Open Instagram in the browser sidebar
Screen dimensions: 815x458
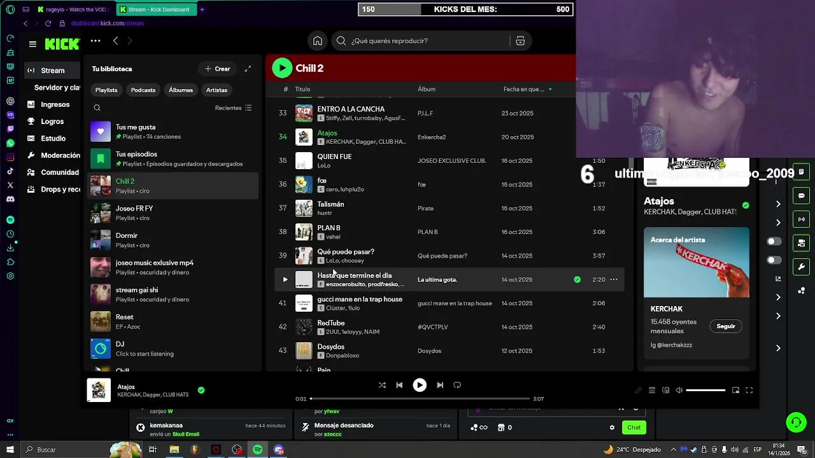click(x=10, y=157)
